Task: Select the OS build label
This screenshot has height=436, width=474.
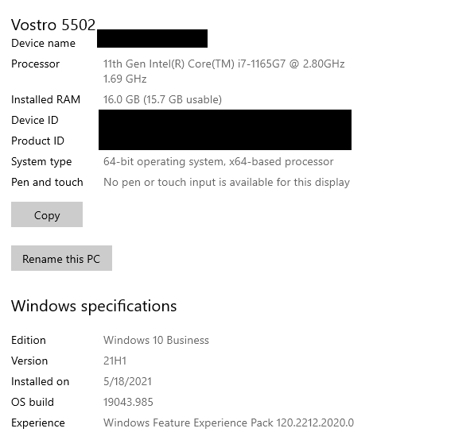Action: click(x=33, y=402)
